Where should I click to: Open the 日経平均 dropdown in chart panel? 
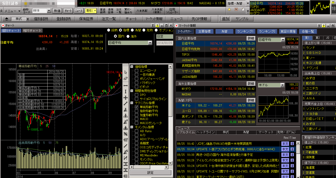click(x=150, y=43)
